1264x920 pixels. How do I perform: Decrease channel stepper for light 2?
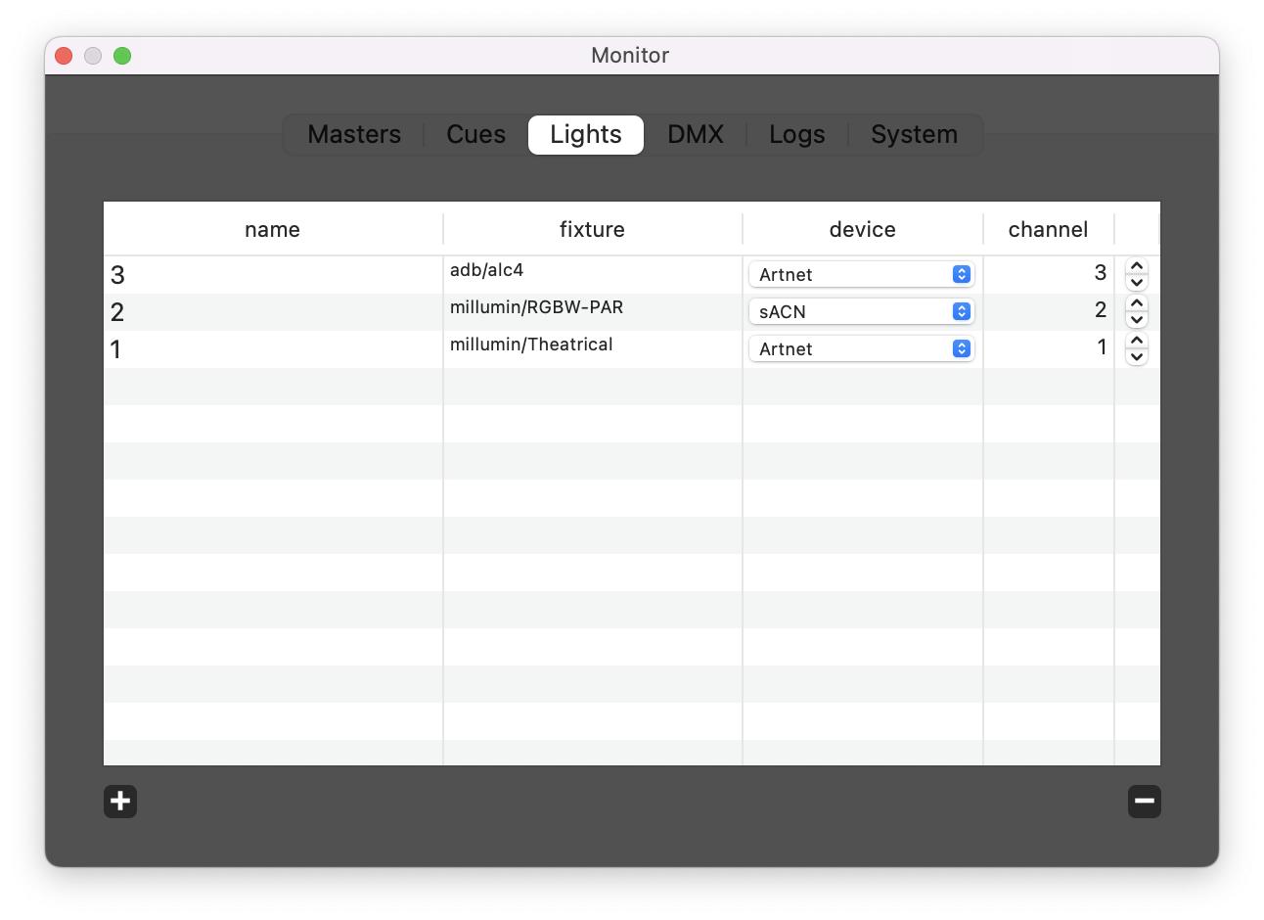click(x=1136, y=320)
